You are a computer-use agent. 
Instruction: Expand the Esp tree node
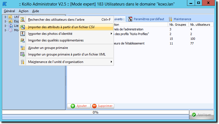tap(6, 21)
